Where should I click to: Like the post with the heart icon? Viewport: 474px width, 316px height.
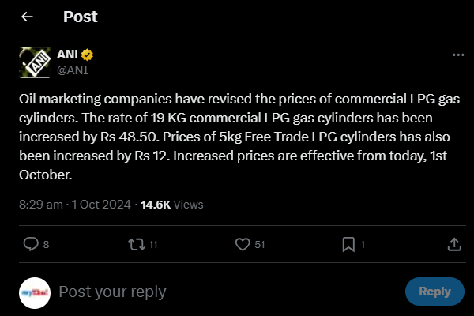(240, 244)
